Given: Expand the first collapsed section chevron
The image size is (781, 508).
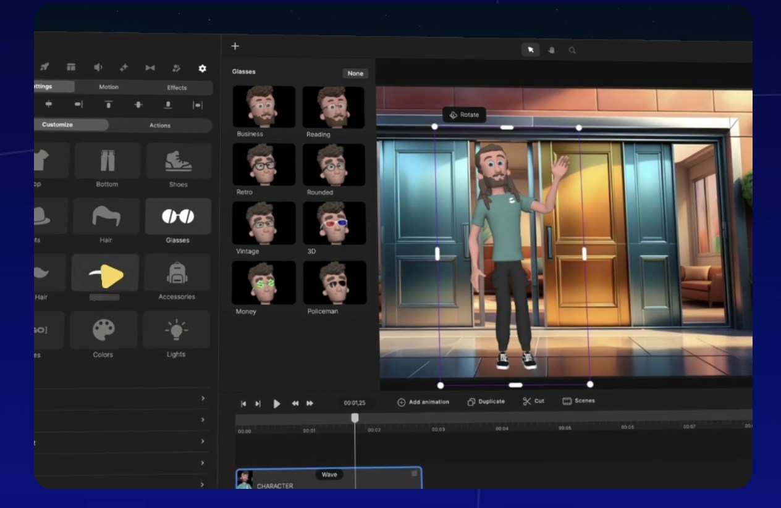Looking at the screenshot, I should tap(203, 399).
